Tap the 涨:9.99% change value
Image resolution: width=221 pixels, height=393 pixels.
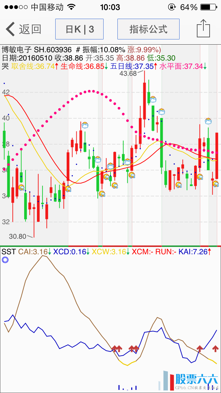point(144,49)
